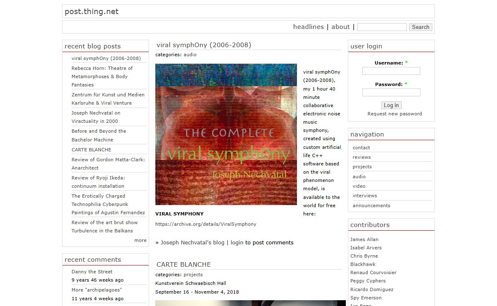Open the CARTE BLANCHE article heading
Image resolution: width=497 pixels, height=306 pixels.
(x=183, y=265)
